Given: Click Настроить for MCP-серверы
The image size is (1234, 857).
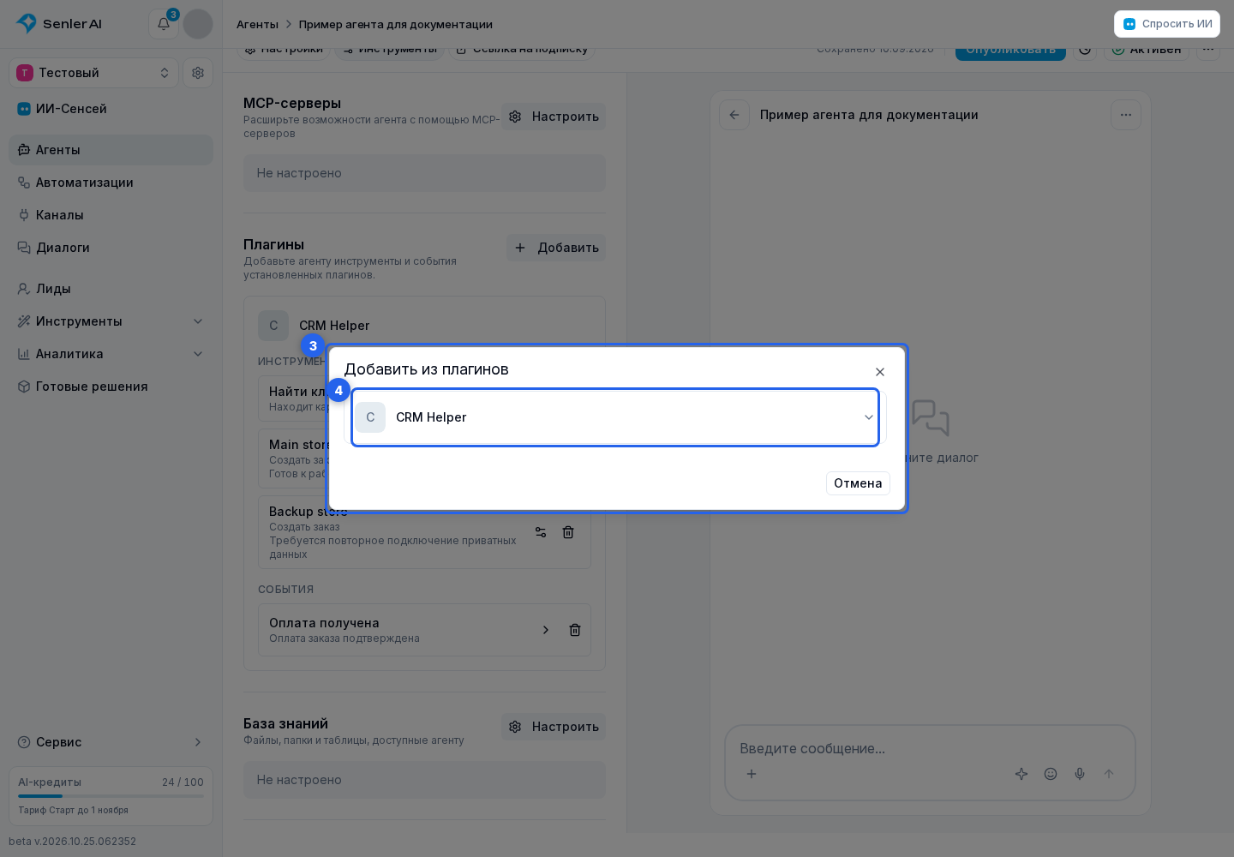Looking at the screenshot, I should (x=554, y=117).
